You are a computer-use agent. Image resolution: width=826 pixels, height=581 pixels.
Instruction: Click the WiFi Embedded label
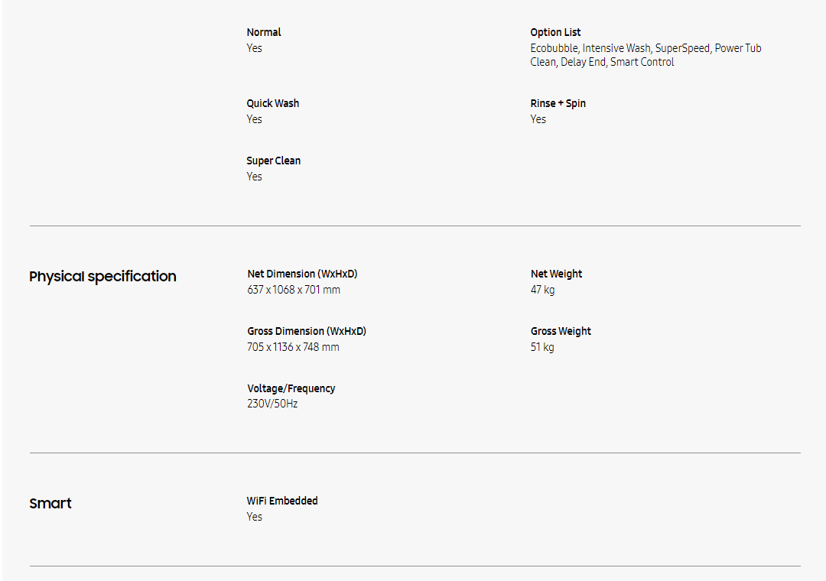point(281,501)
